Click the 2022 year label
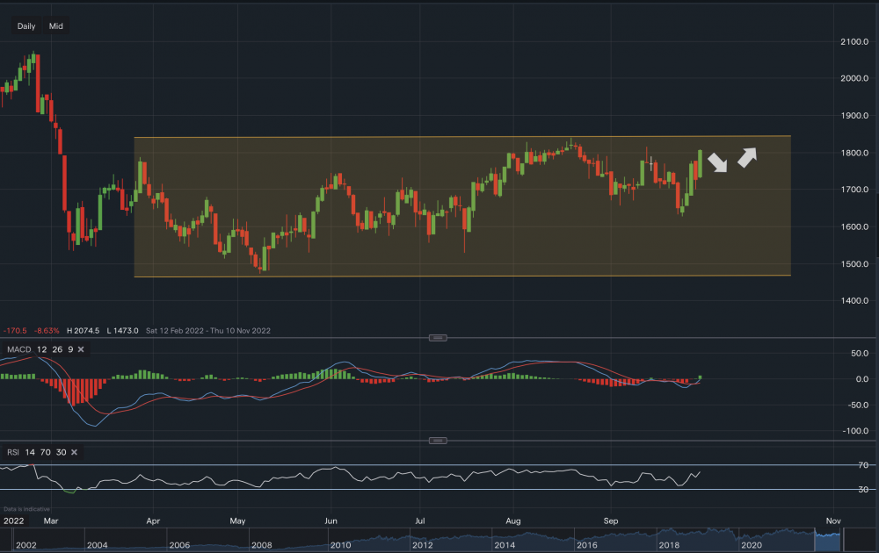This screenshot has width=879, height=553. pyautogui.click(x=14, y=521)
